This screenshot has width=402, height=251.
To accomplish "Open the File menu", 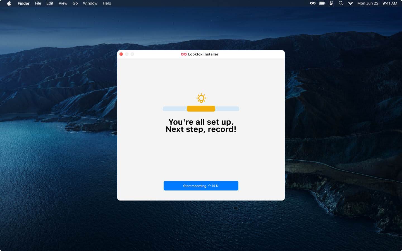I will 38,3.
